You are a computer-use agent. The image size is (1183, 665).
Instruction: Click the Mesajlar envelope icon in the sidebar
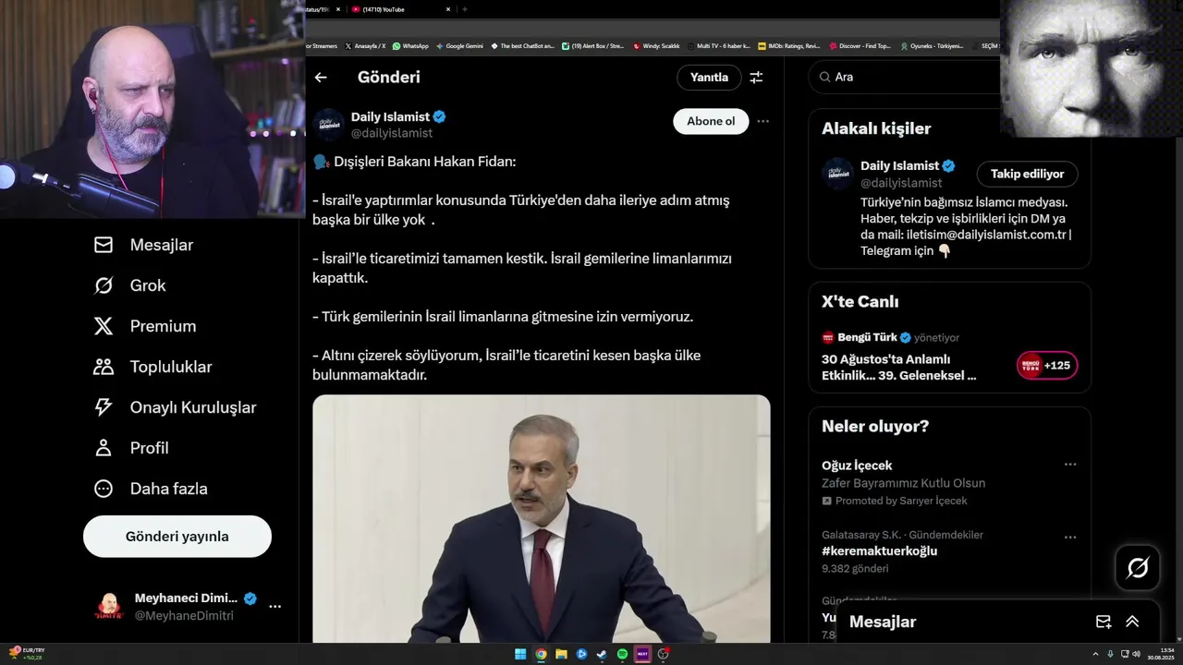click(104, 245)
